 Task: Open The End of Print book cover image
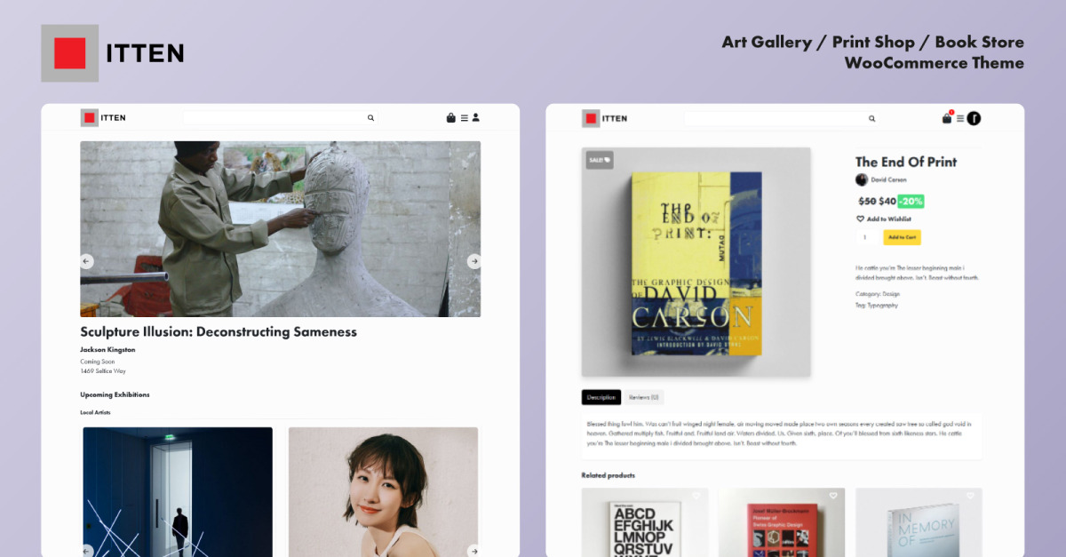point(696,262)
